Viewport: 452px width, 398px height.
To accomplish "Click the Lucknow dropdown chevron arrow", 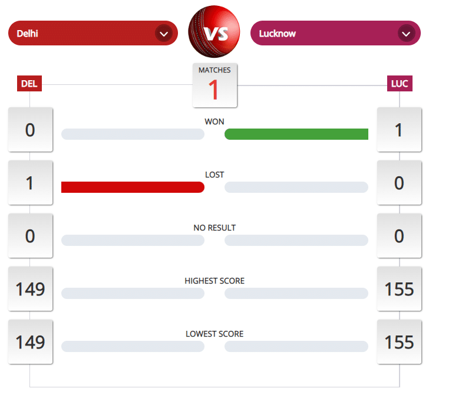I will (406, 34).
